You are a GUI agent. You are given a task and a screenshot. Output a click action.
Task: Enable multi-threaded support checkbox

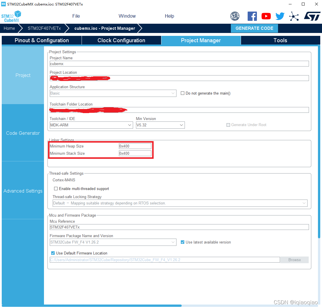point(56,189)
